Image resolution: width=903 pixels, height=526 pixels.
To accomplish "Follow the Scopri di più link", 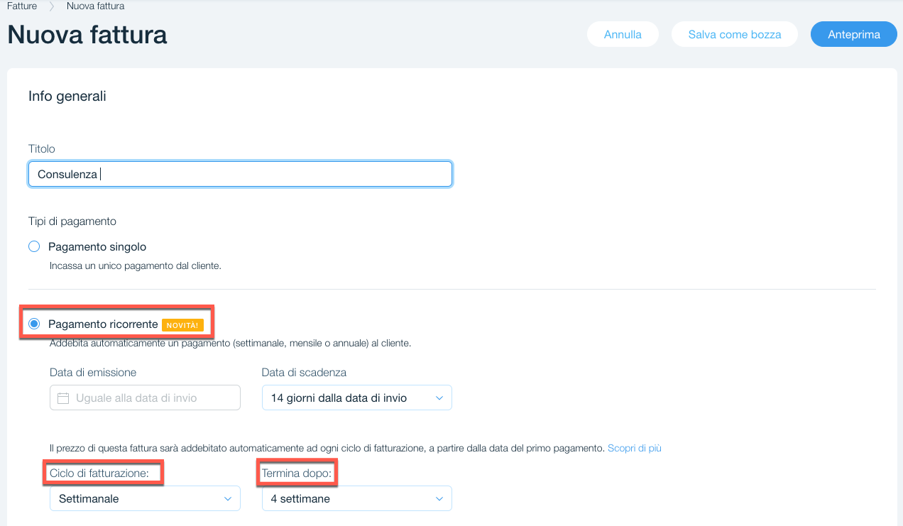I will coord(635,448).
